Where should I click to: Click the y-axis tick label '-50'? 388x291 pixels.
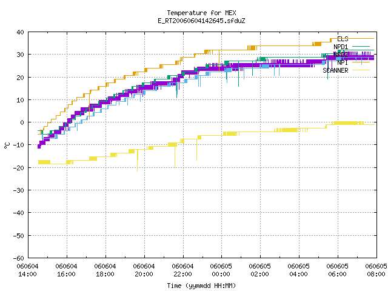click(x=19, y=236)
